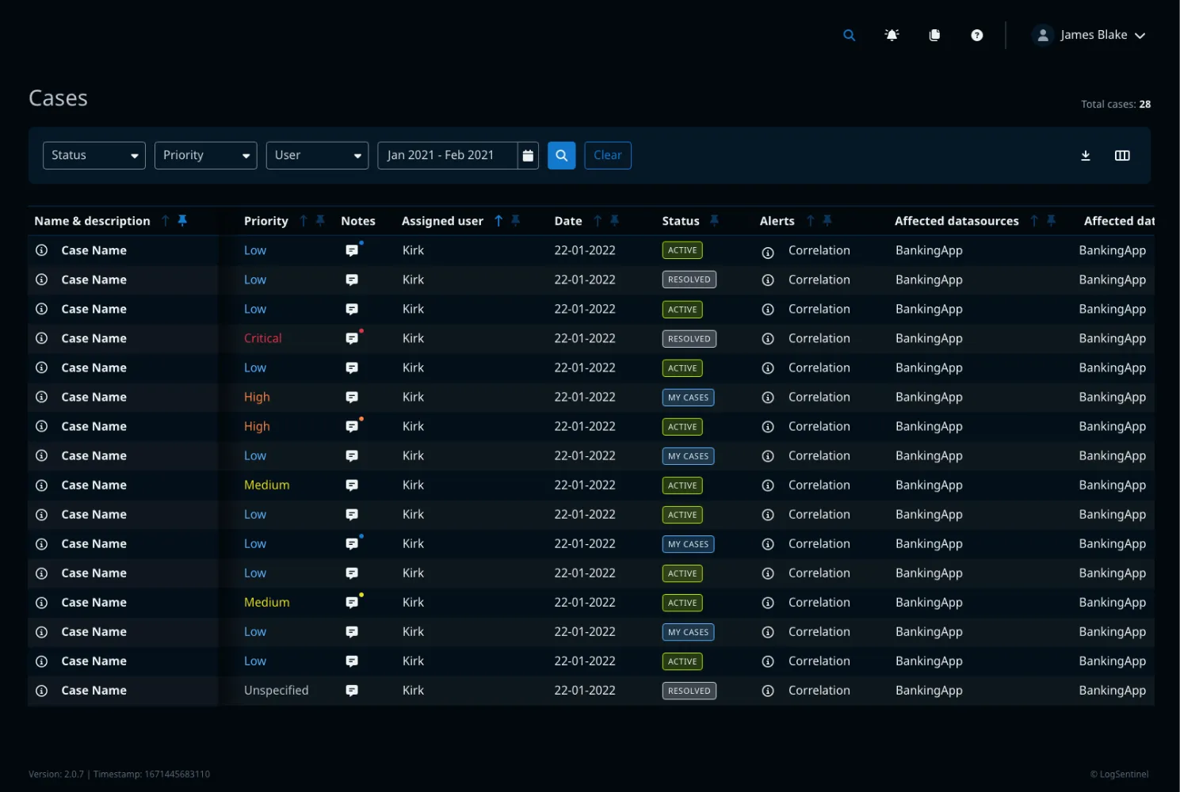
Task: Open the help icon
Action: pos(976,35)
